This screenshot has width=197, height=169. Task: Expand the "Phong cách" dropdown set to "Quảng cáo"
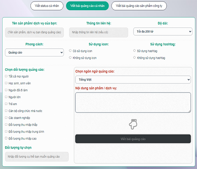coord(34,52)
